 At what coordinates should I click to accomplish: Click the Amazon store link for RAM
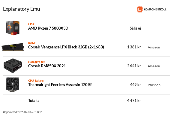click(154, 47)
